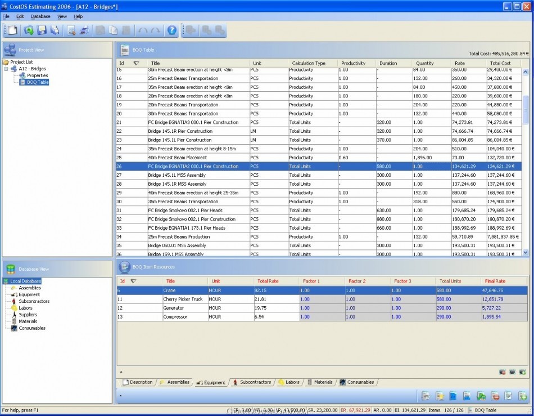This screenshot has height=416, width=534.
Task: Click the Delete BOQ item icon with red minus
Action: [495, 396]
